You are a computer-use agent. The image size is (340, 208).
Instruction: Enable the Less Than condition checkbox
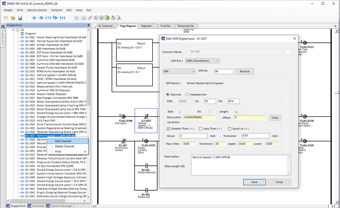pyautogui.click(x=200, y=129)
